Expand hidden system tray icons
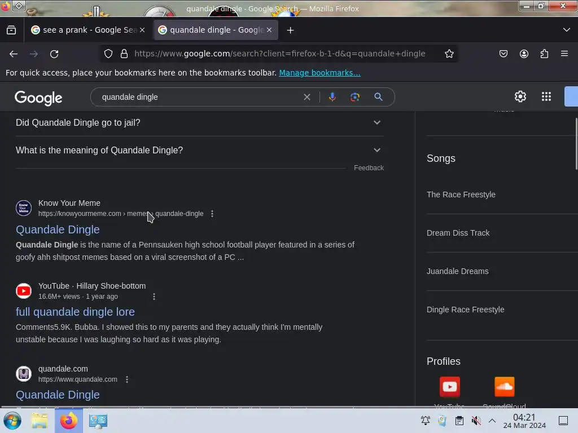The image size is (578, 433). tap(492, 421)
